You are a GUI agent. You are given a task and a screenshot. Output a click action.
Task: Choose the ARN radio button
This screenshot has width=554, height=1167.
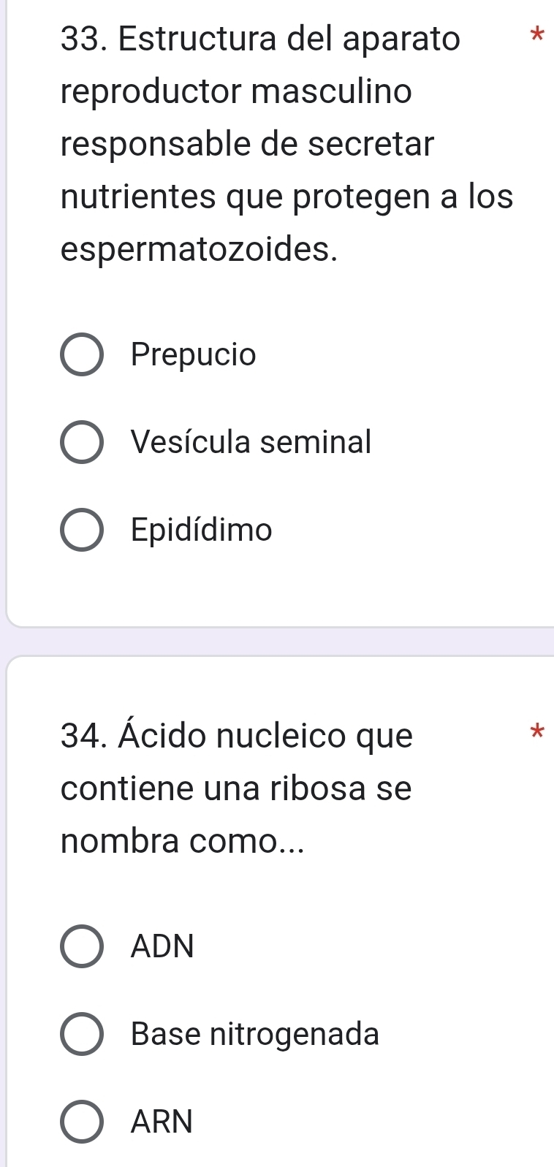pyautogui.click(x=81, y=1121)
